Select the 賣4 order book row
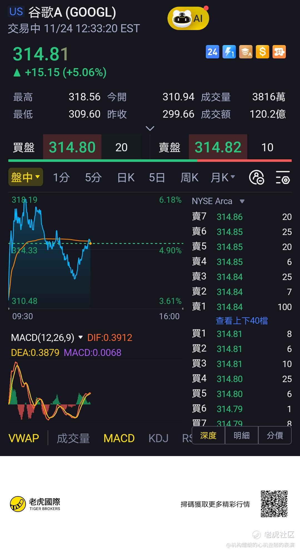The width and height of the screenshot is (300, 552). coord(242,262)
